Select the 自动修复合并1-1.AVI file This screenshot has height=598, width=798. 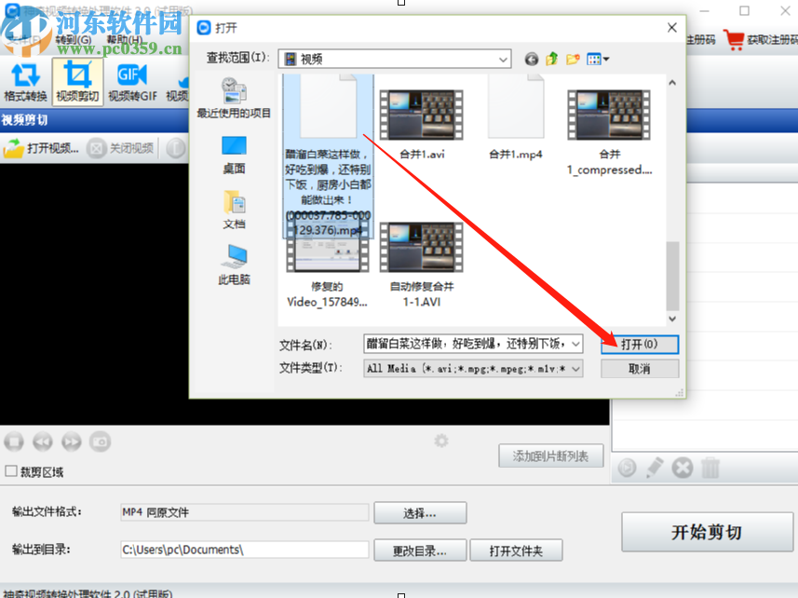(422, 265)
